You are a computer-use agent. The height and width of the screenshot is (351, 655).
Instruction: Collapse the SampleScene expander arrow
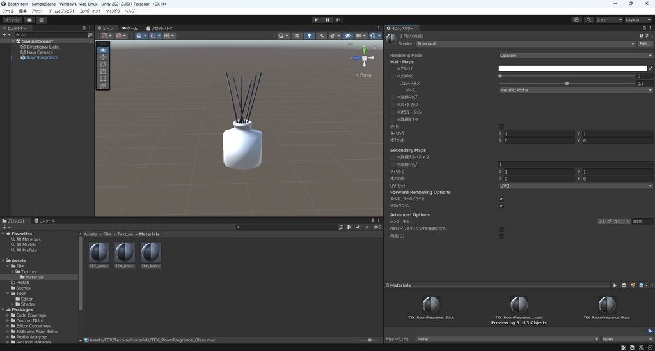[13, 41]
